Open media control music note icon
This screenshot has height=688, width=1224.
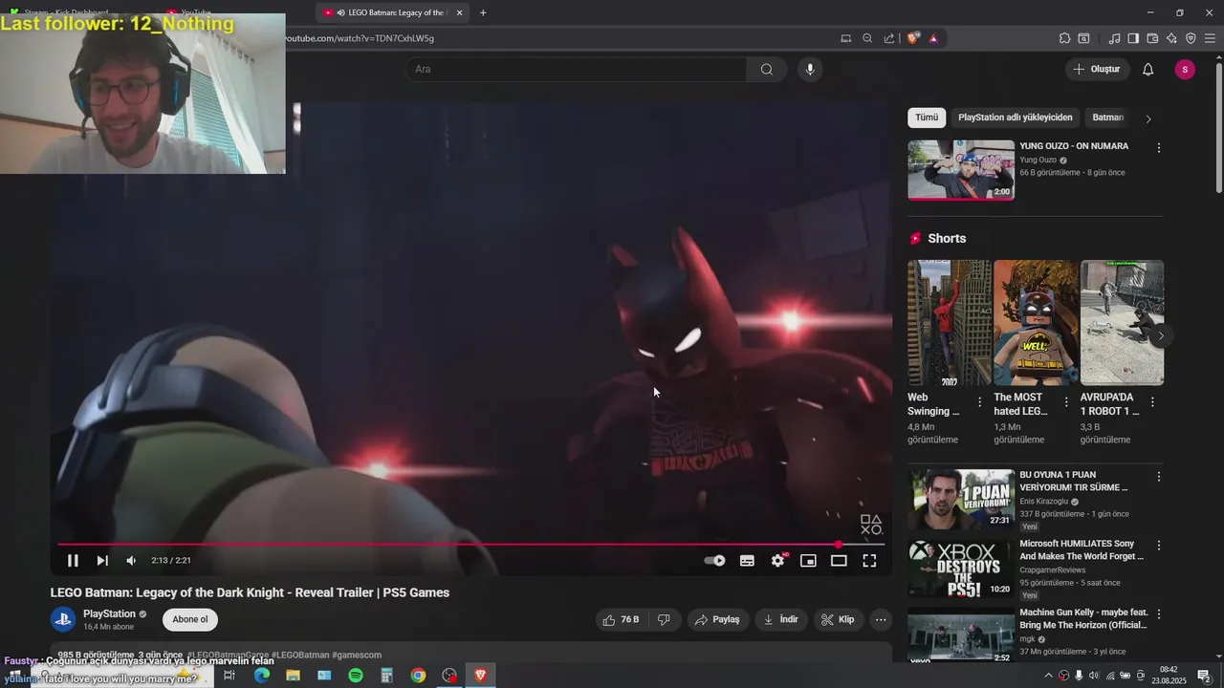[x=1114, y=38]
